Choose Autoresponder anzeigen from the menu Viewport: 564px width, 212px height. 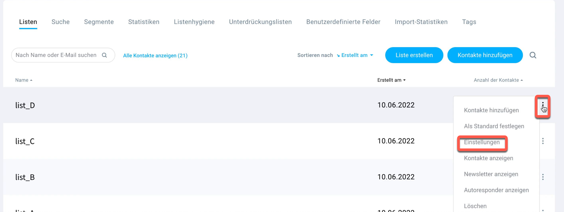tap(496, 190)
